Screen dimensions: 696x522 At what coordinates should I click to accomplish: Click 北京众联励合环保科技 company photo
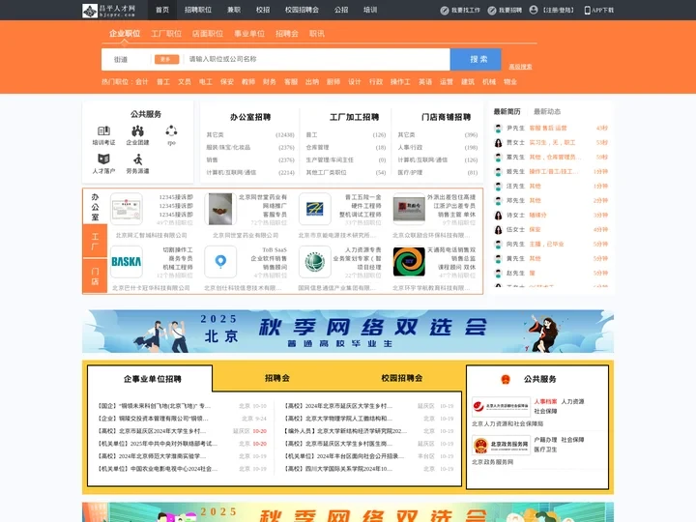pos(409,209)
